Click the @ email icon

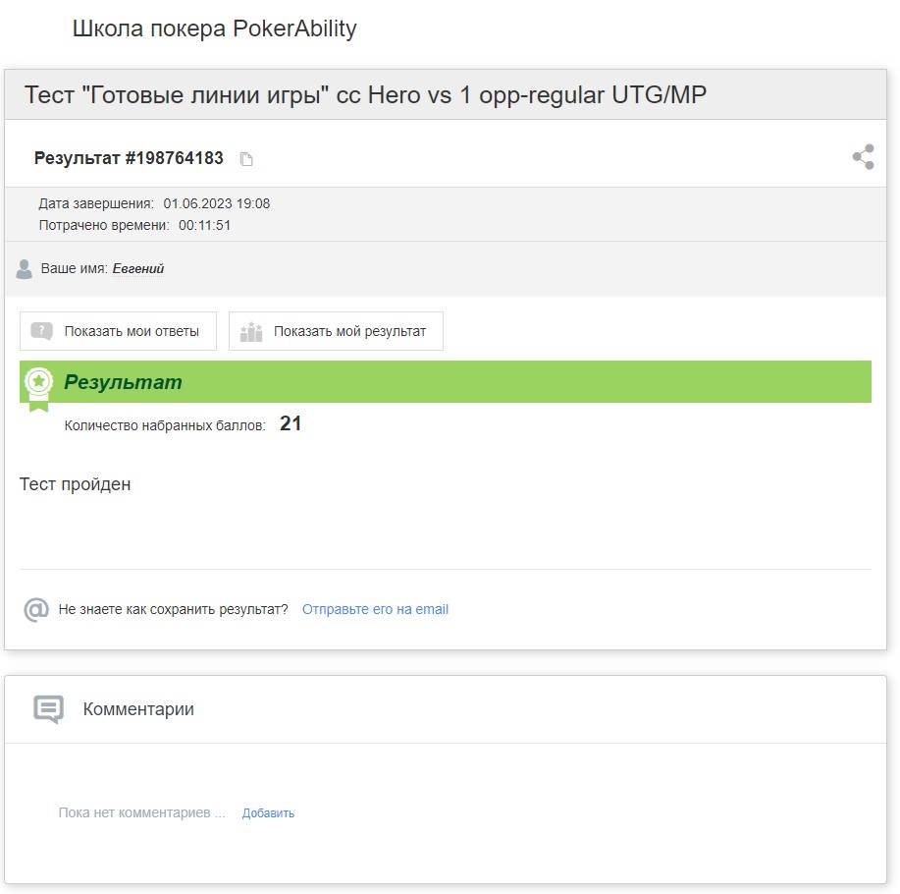click(36, 609)
